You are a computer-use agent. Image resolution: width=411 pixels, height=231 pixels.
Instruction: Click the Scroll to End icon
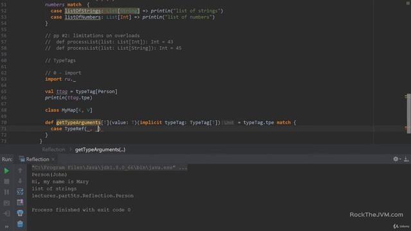point(20,202)
